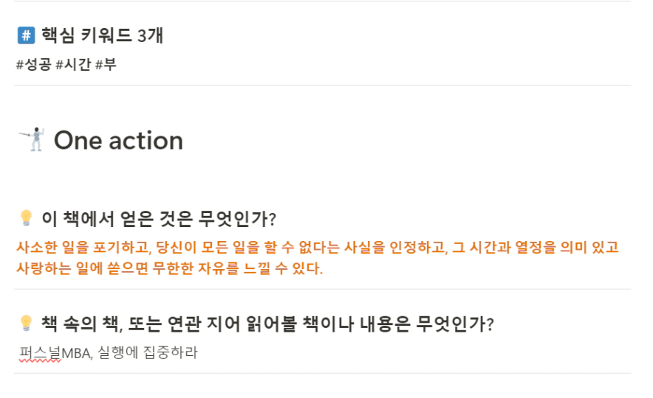Select the lightbulb icon before 이 책에서 얻은 것은
The image size is (653, 398).
26,218
